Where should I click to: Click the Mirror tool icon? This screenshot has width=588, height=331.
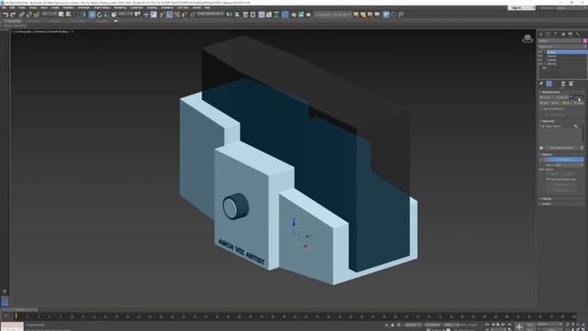229,15
